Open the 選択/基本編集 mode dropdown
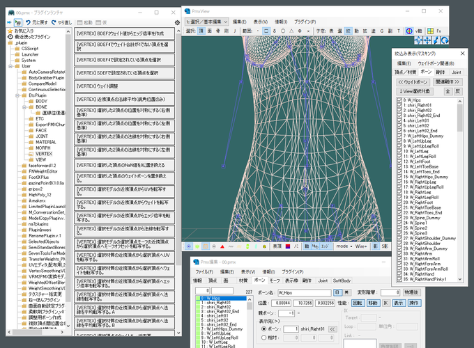Image resolution: width=474 pixels, height=348 pixels. [207, 22]
